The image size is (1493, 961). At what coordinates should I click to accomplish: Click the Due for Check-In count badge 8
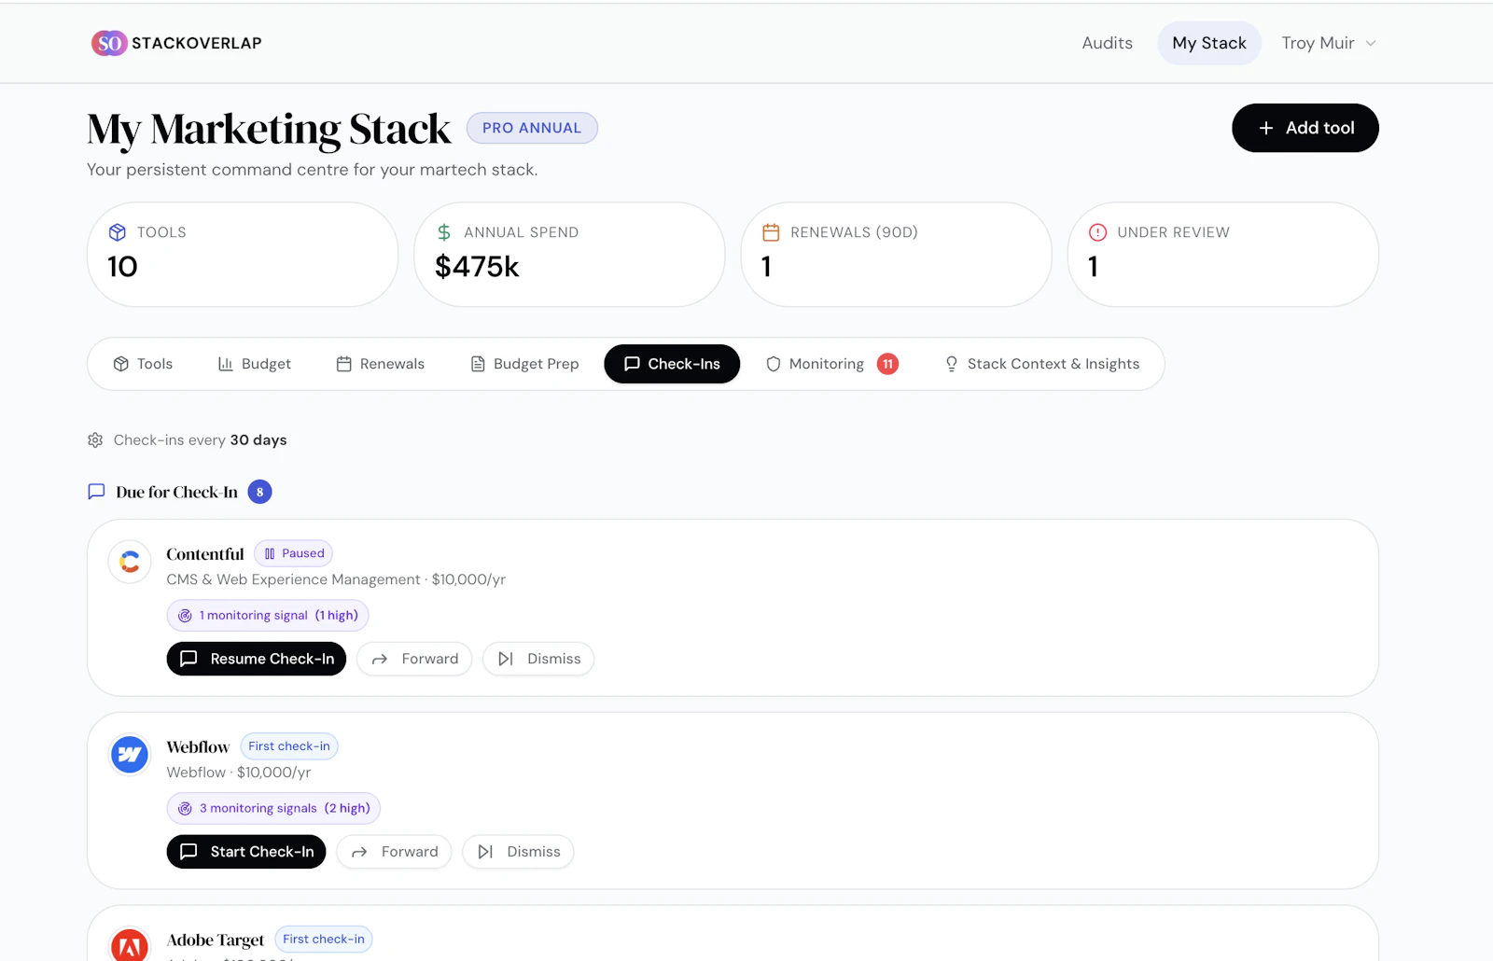(259, 492)
